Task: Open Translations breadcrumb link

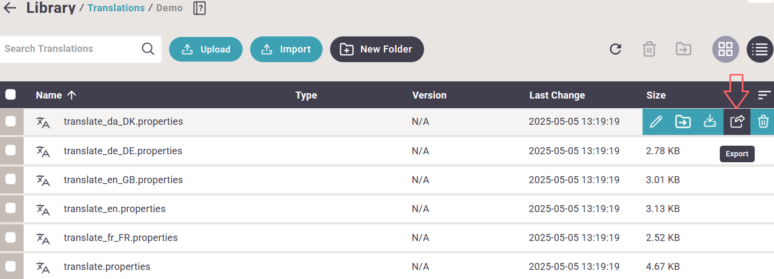Action: pos(116,8)
